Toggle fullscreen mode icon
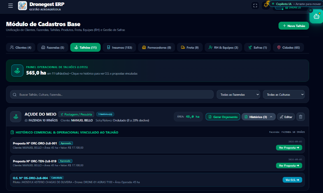This screenshot has width=323, height=193. [255, 6]
